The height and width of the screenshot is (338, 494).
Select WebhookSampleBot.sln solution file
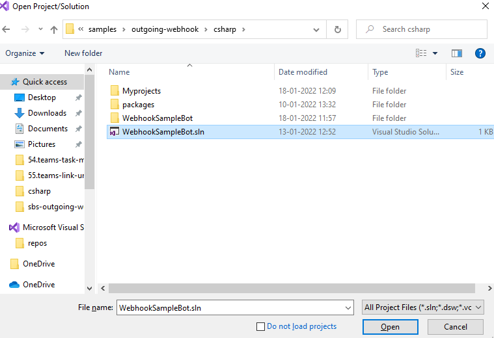pos(300,132)
